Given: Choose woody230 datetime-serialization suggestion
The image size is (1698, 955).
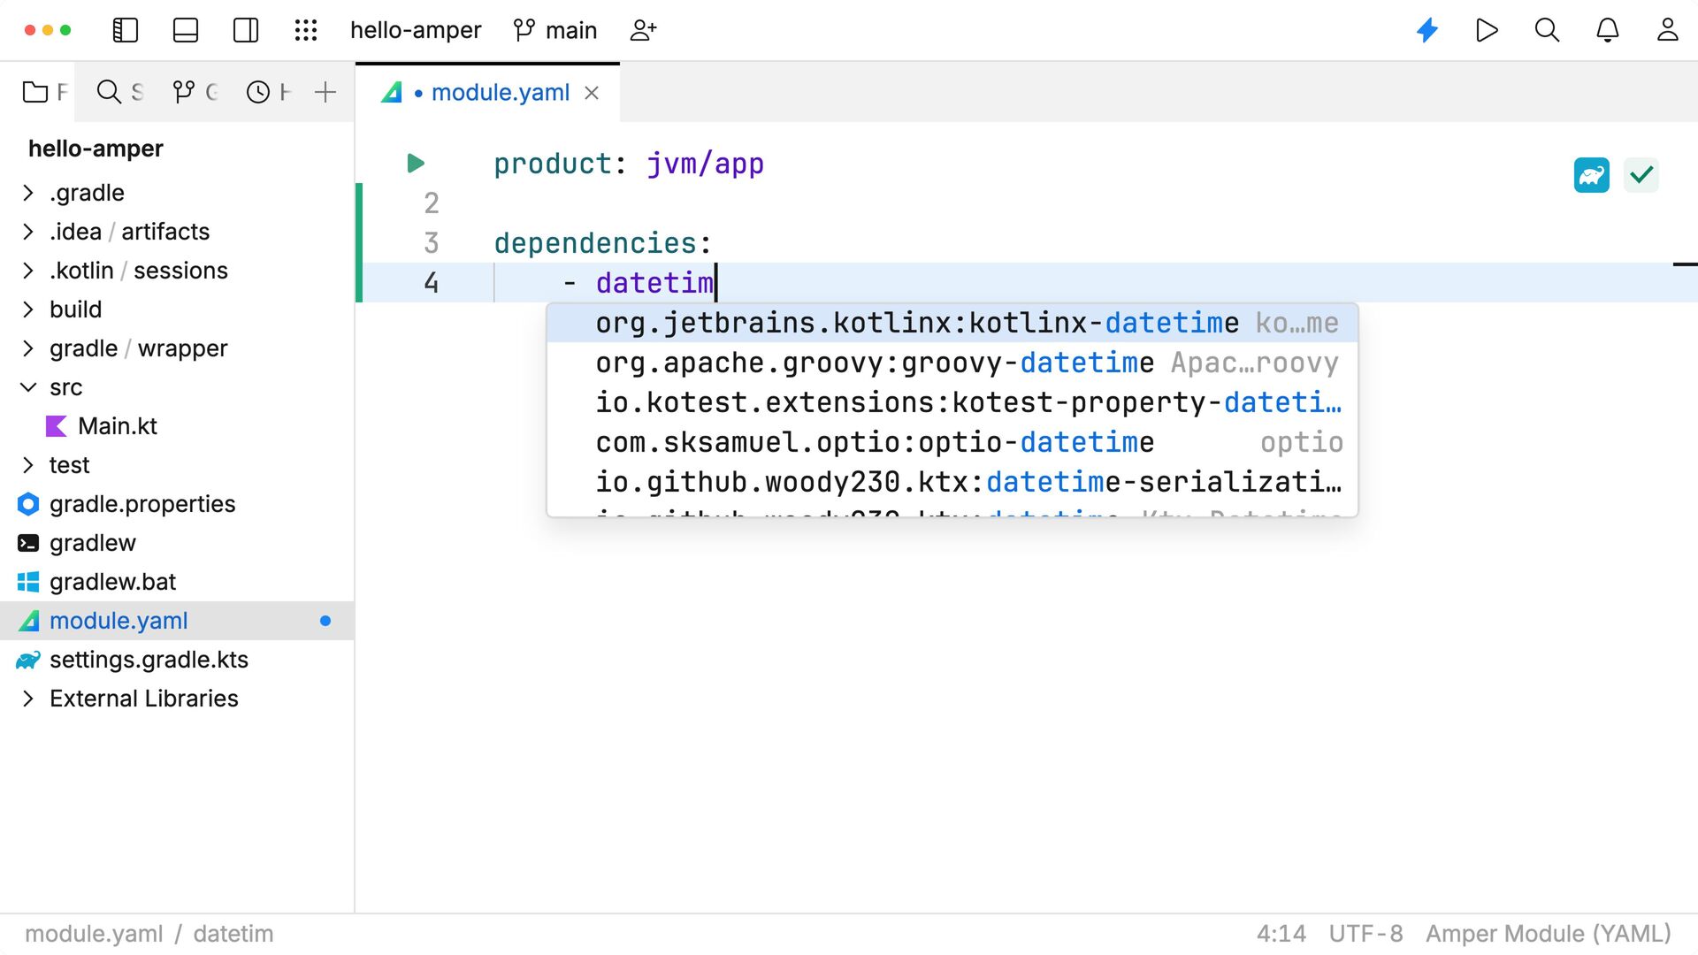Looking at the screenshot, I should pos(952,482).
